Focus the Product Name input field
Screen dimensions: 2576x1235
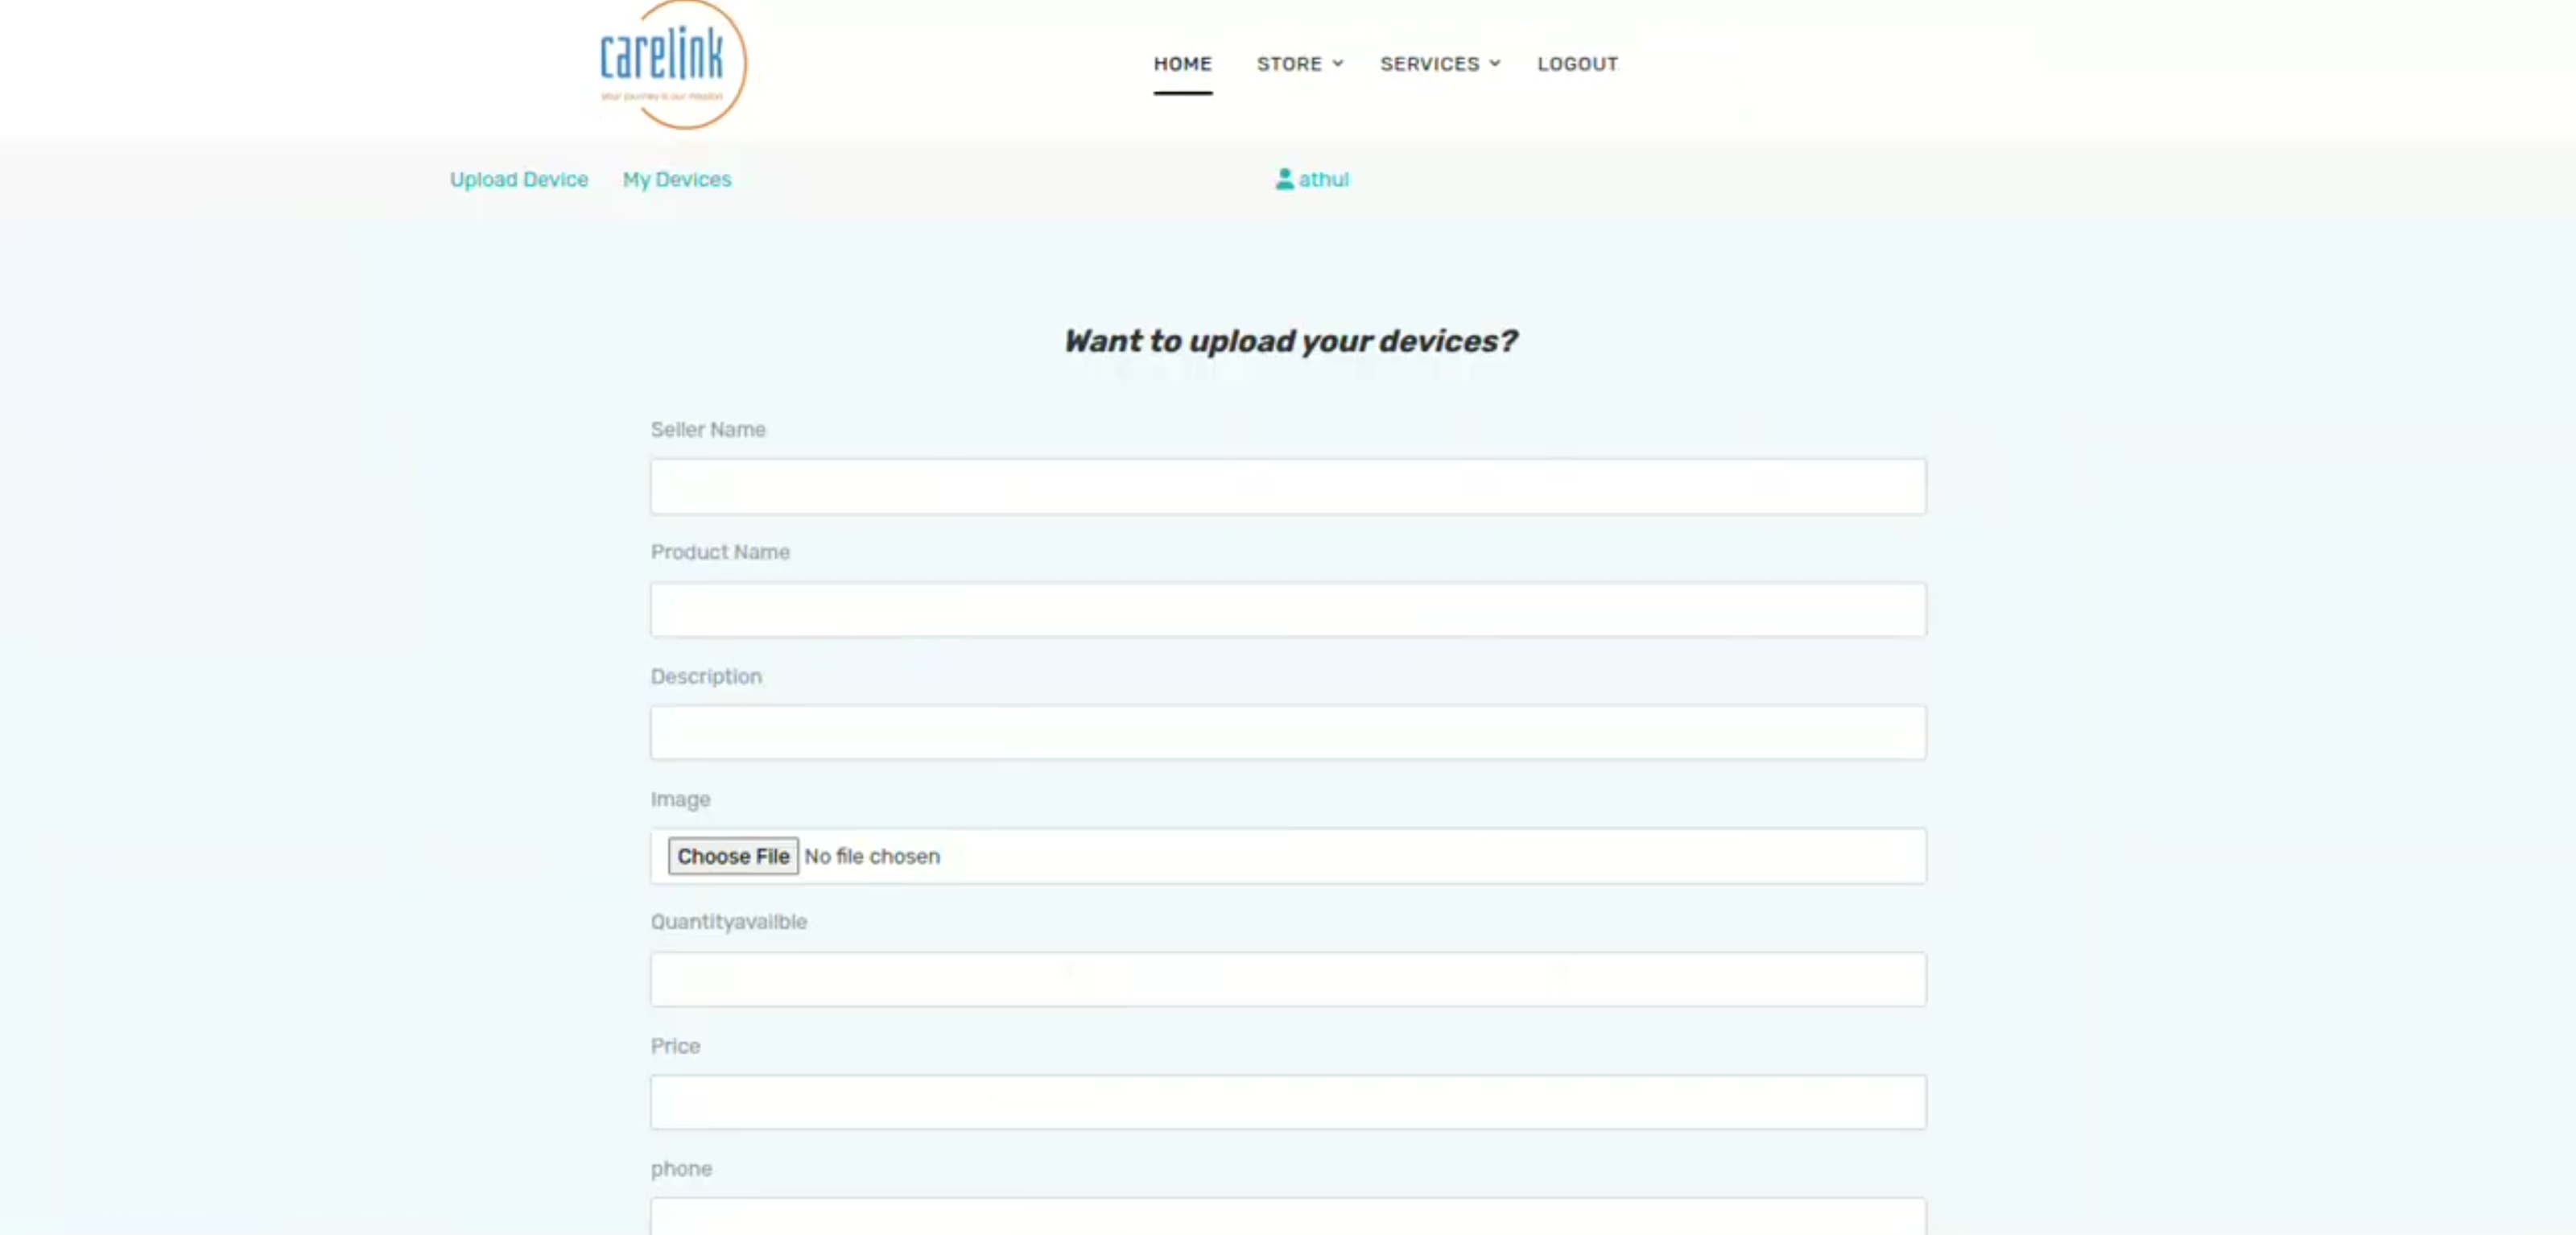click(1288, 610)
